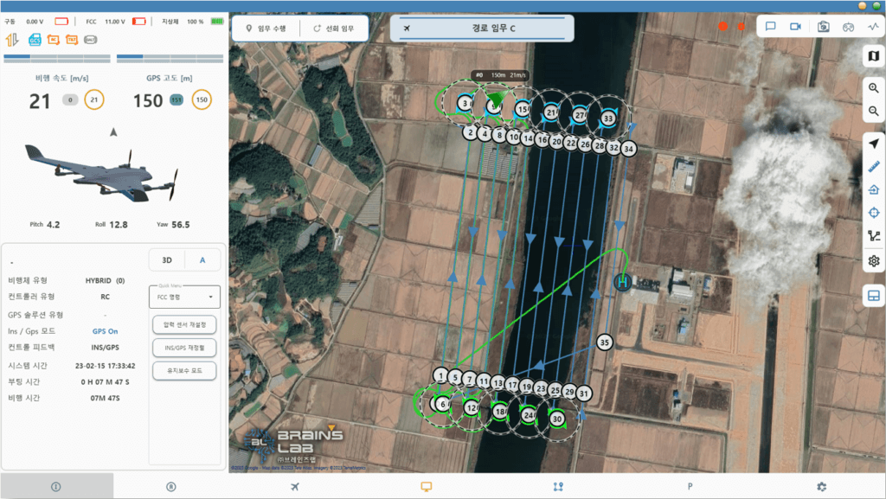Switch to the 임무 수행 tab
The height and width of the screenshot is (499, 886).
click(266, 29)
